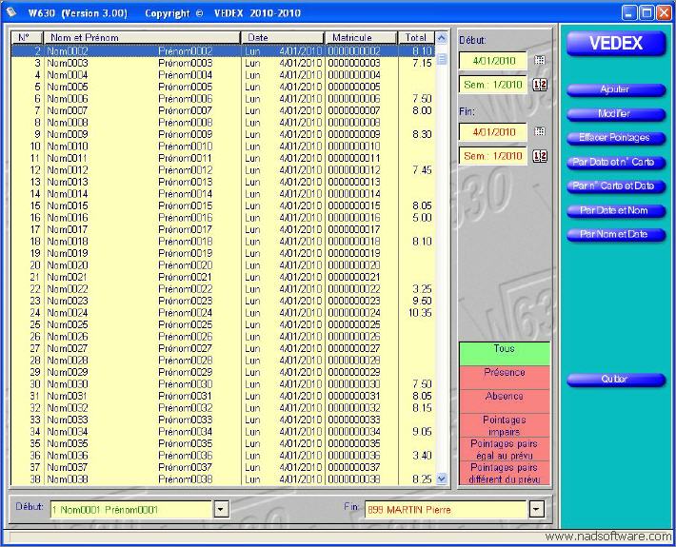
Task: Open the Fin employee dropdown
Action: click(536, 510)
